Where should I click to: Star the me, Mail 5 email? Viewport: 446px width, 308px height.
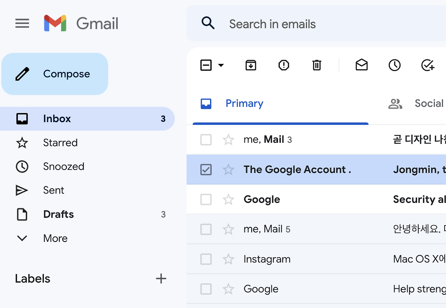coord(228,229)
